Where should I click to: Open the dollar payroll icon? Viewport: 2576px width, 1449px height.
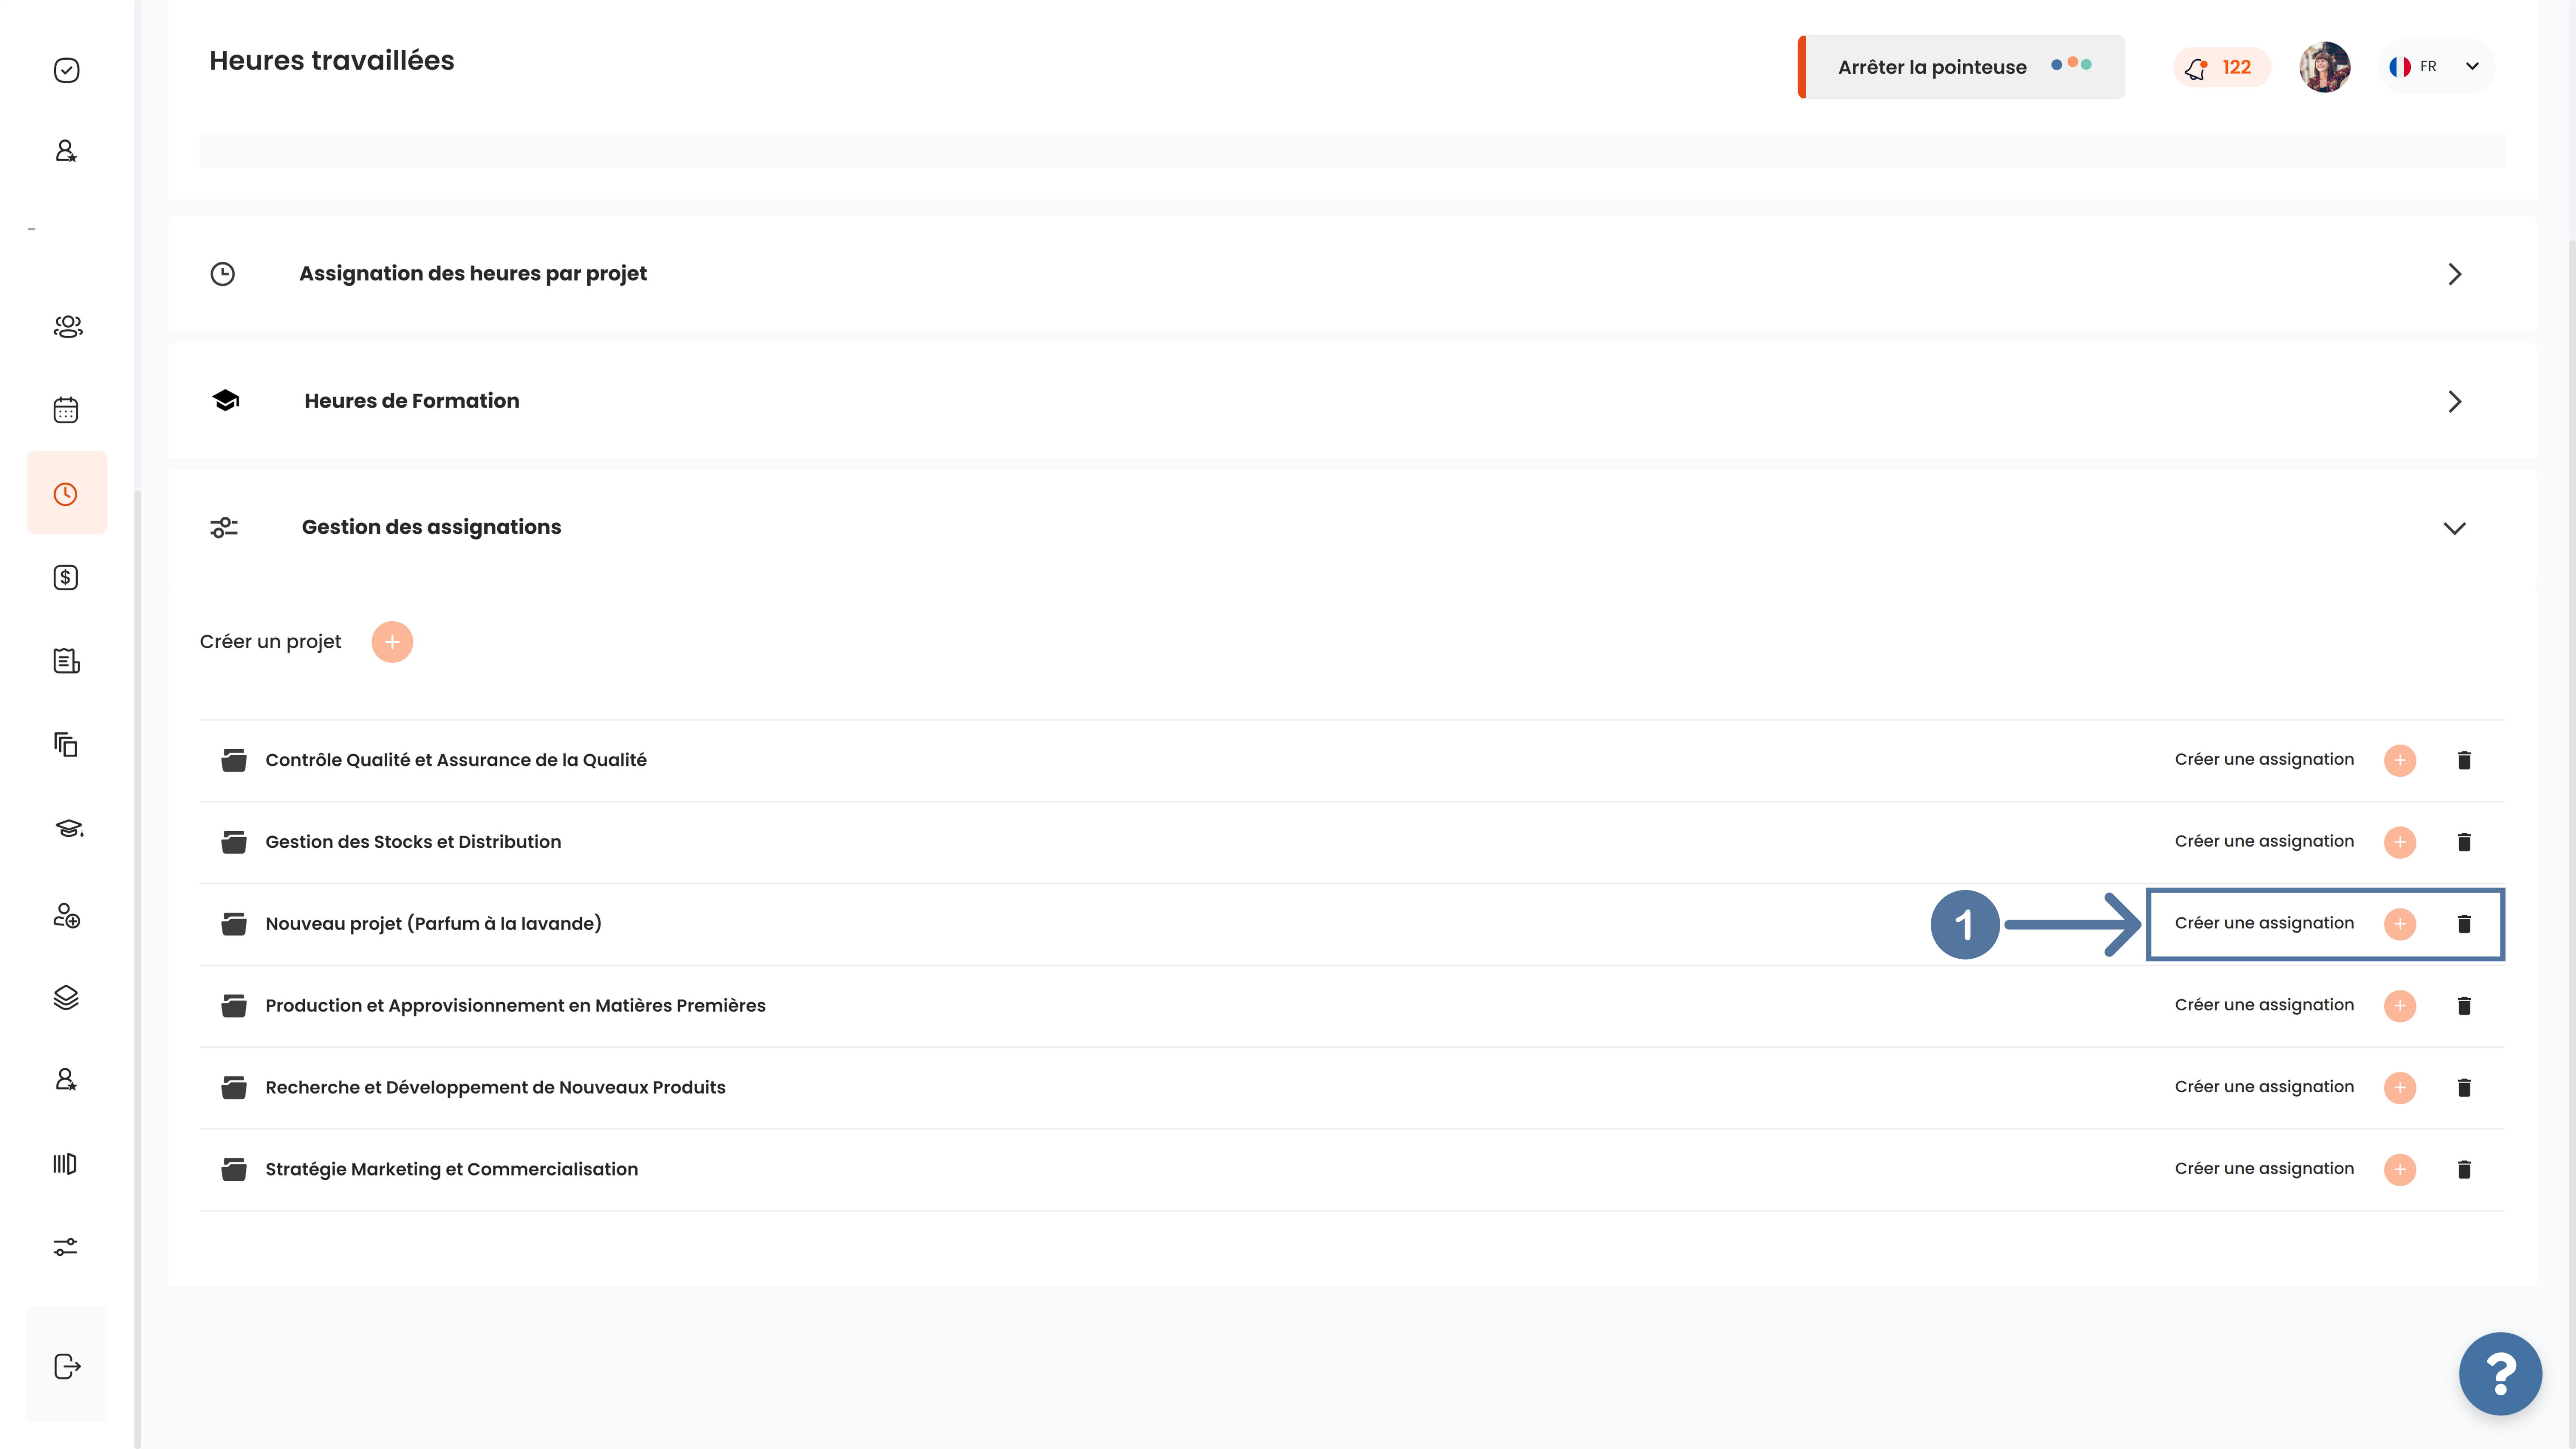[66, 577]
